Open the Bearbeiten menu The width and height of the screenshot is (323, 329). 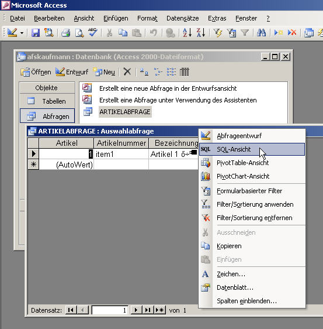pyautogui.click(x=49, y=19)
